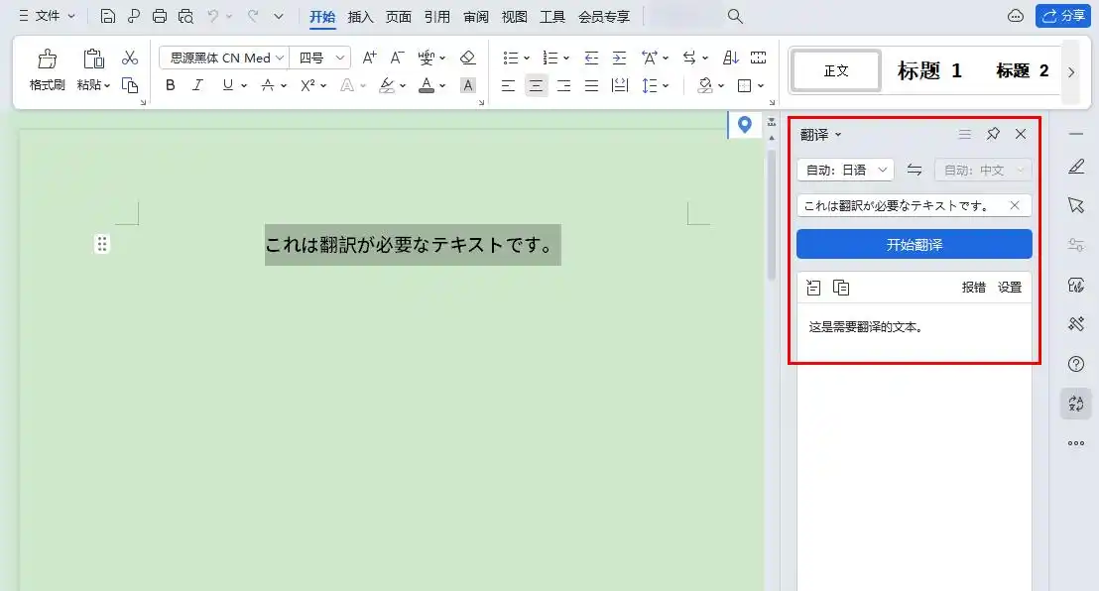Viewport: 1099px width, 591px height.
Task: Click the Save icon in quick access bar
Action: [x=107, y=16]
